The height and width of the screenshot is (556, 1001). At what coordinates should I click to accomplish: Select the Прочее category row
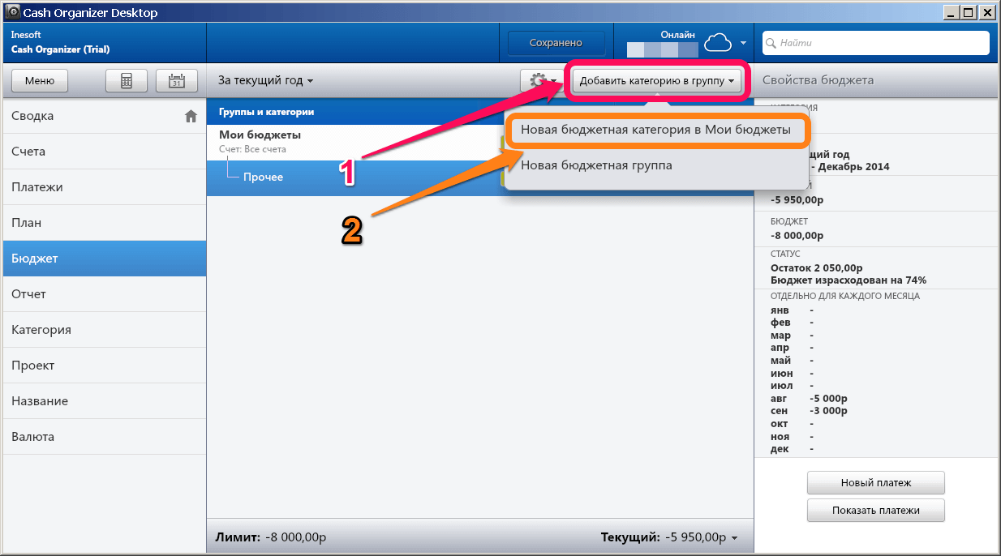353,177
